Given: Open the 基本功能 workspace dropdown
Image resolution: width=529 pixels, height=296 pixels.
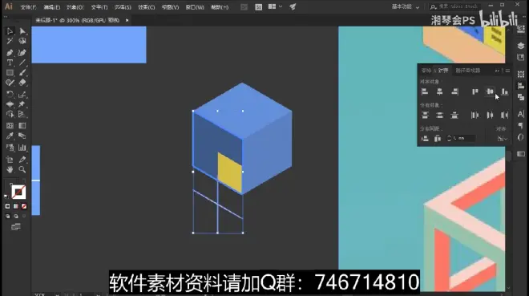Looking at the screenshot, I should tap(406, 6).
